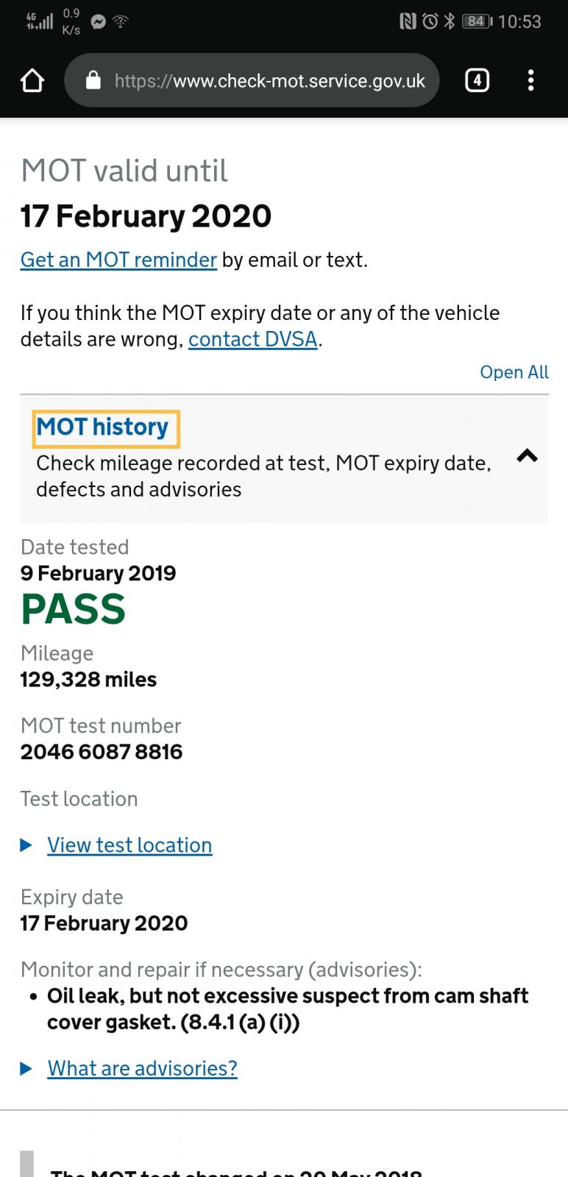Open the Get an MOT reminder link
The width and height of the screenshot is (568, 1177).
coord(118,260)
